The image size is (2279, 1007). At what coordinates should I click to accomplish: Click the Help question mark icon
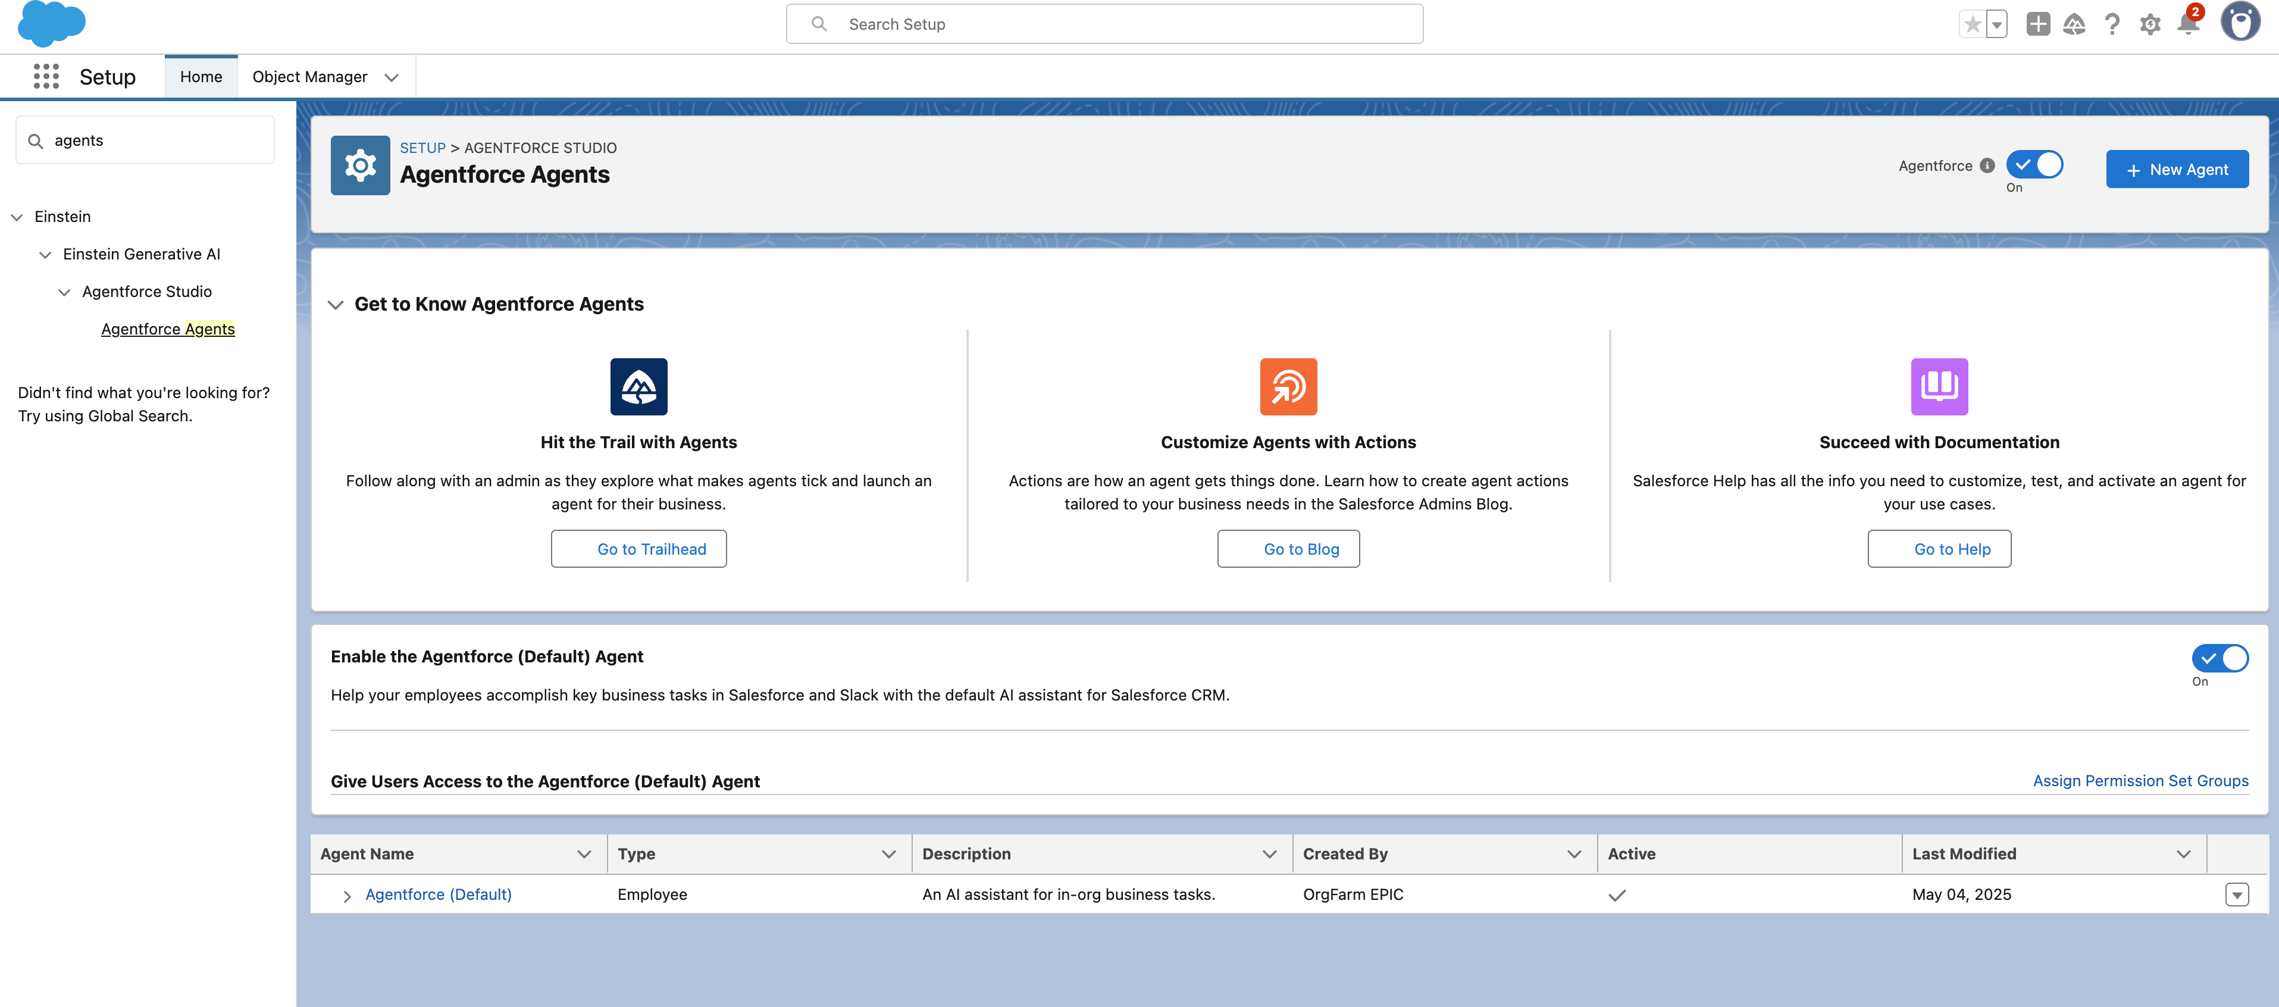[x=2112, y=24]
